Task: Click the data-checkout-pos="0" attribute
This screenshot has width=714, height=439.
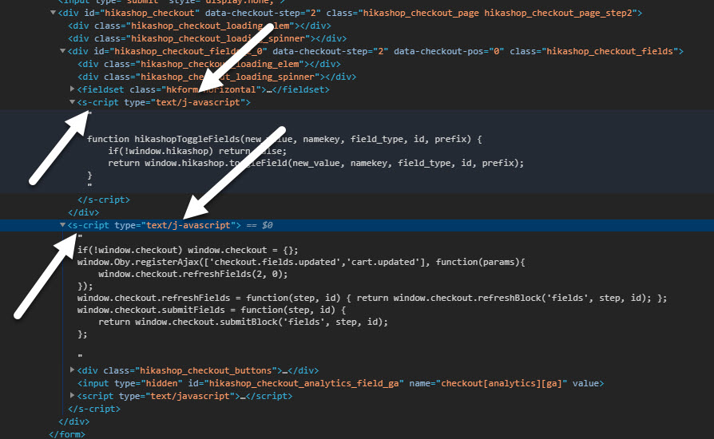Action: [449, 51]
